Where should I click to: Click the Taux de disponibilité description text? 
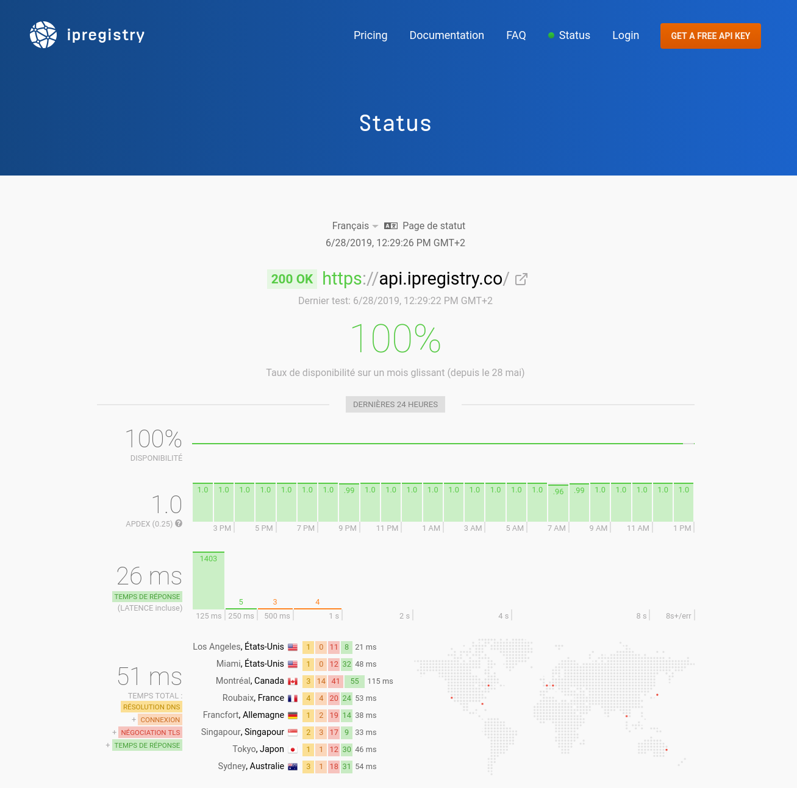[395, 372]
